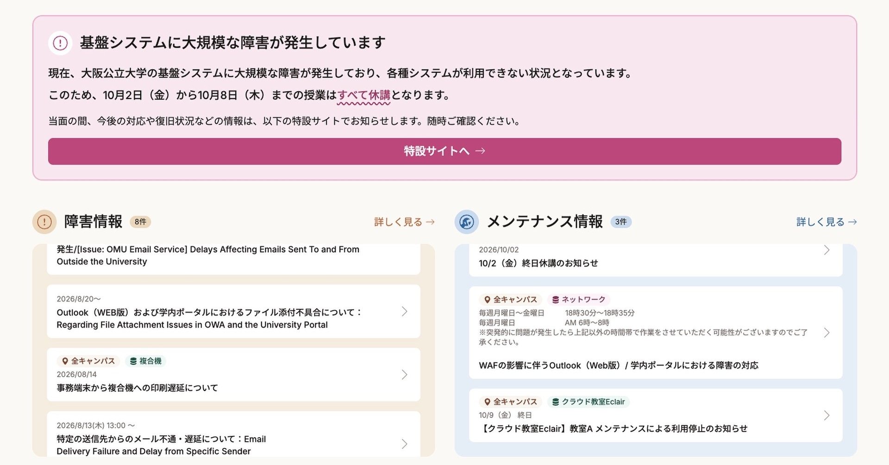Open 詳しく見る link for 障害情報

(404, 222)
